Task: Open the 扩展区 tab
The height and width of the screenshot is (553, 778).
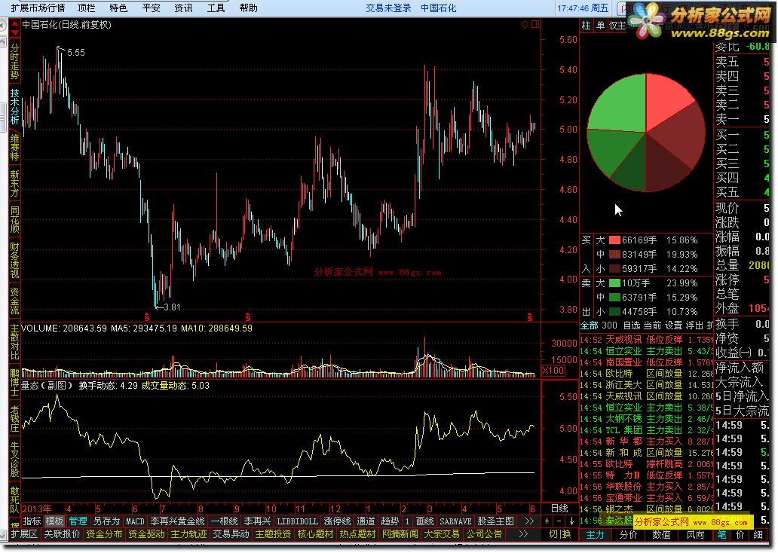Action: pyautogui.click(x=24, y=534)
